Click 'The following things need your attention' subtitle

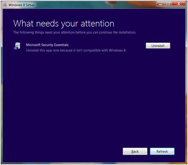pyautogui.click(x=75, y=32)
